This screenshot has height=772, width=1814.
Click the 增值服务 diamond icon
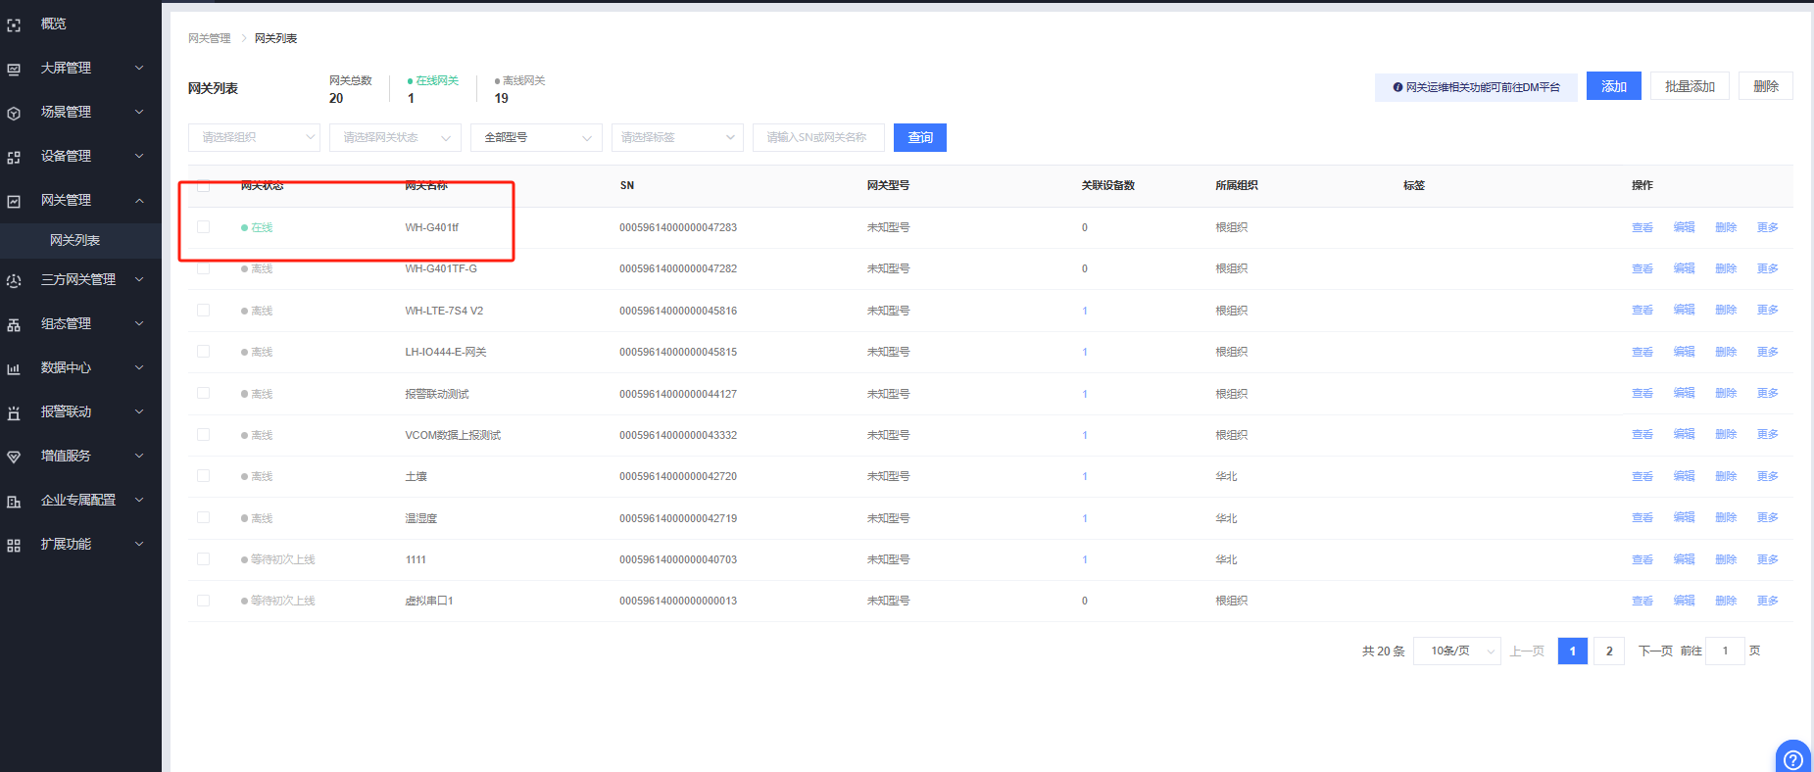14,457
